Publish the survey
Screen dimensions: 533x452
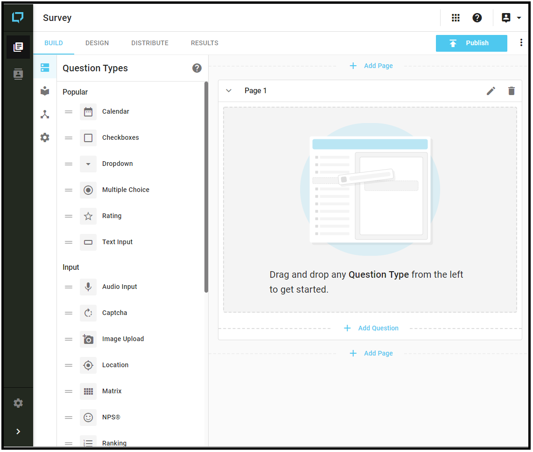[x=471, y=43]
